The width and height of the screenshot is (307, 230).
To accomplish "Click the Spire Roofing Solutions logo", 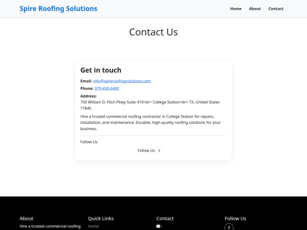I will tap(59, 9).
